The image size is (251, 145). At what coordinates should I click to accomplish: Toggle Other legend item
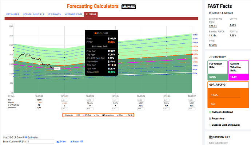tap(120, 115)
